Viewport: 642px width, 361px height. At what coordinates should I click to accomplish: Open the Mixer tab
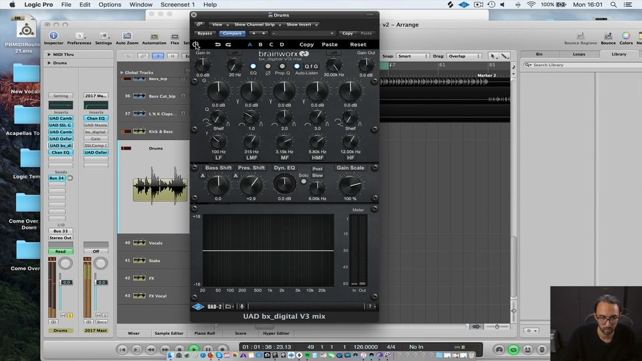[134, 333]
